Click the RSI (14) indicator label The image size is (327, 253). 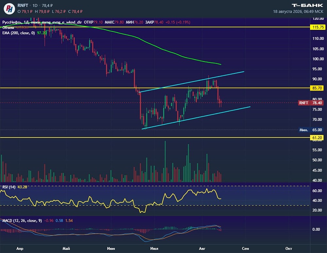click(9, 187)
